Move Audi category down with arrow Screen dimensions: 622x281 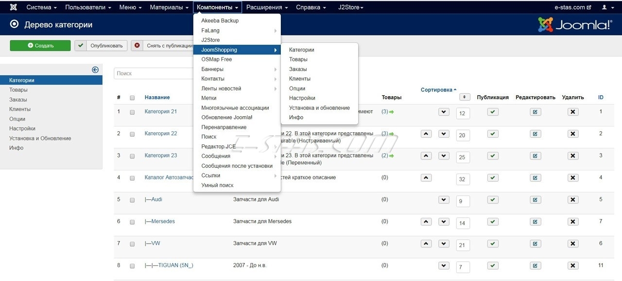tap(444, 200)
